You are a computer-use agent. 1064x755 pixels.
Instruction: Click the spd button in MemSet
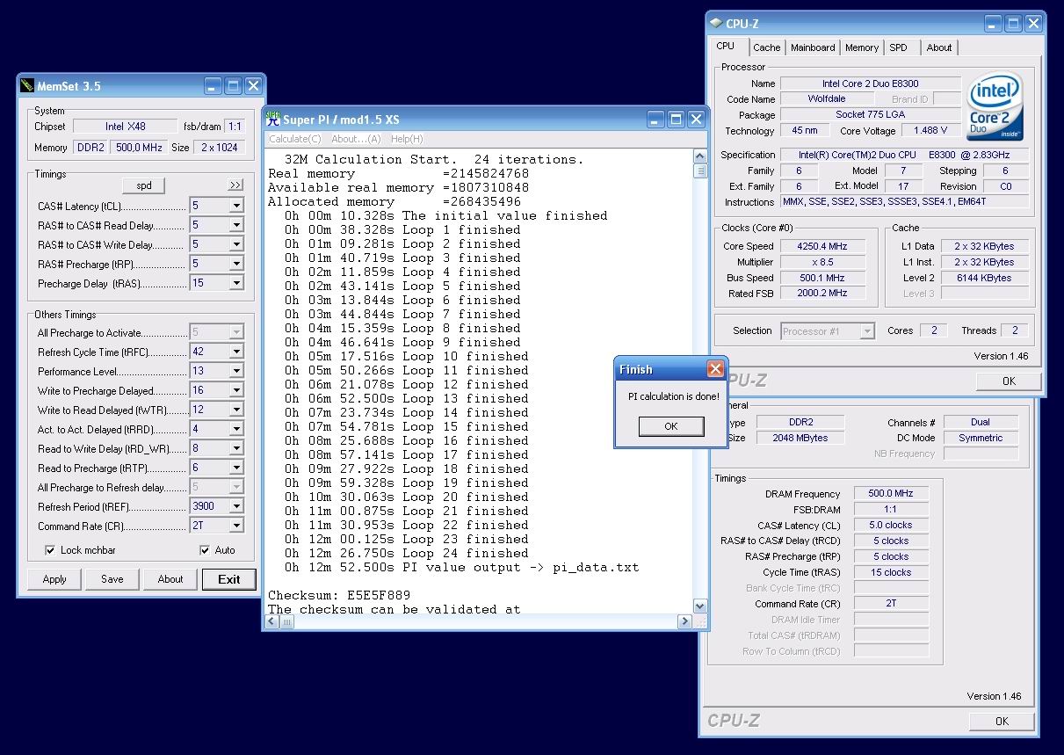[143, 185]
